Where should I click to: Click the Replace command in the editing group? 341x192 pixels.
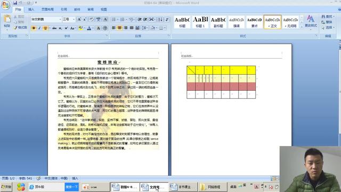click(327, 22)
